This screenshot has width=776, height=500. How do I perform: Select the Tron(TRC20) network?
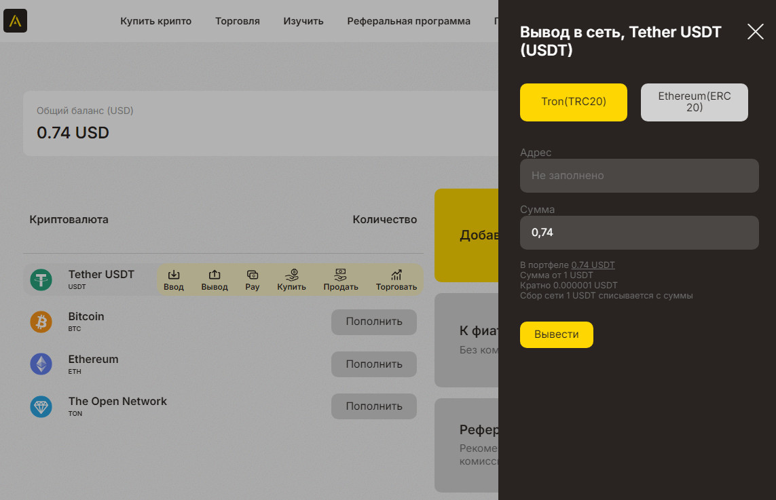click(x=574, y=102)
